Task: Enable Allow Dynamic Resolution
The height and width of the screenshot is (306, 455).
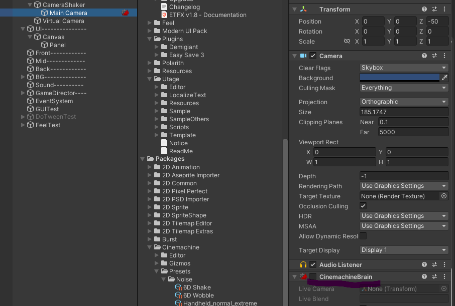Action: [363, 236]
